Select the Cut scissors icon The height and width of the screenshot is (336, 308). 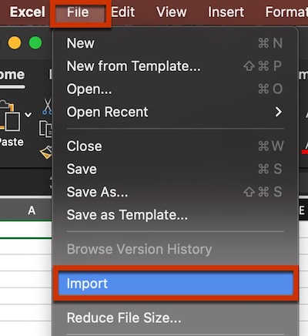[x=47, y=106]
